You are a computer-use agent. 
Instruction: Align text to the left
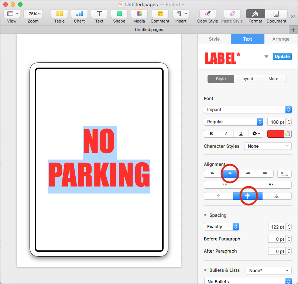coord(213,174)
